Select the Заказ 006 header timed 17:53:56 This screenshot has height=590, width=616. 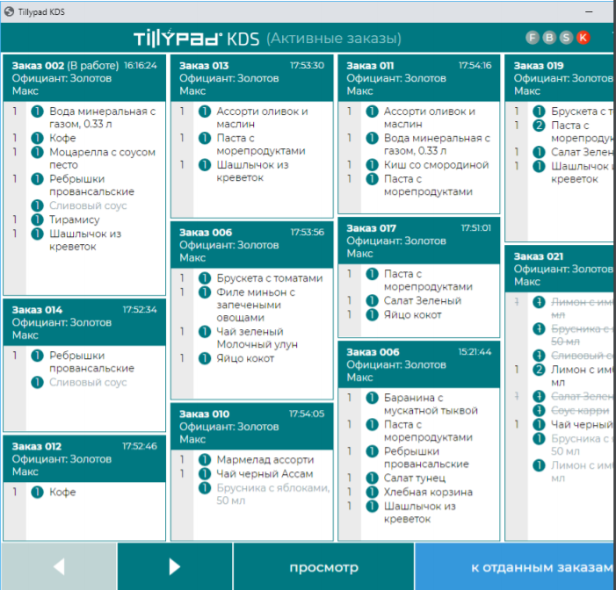tap(252, 245)
